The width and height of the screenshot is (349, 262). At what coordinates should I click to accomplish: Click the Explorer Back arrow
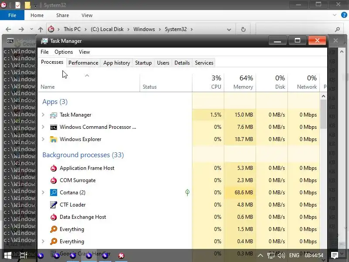8,29
